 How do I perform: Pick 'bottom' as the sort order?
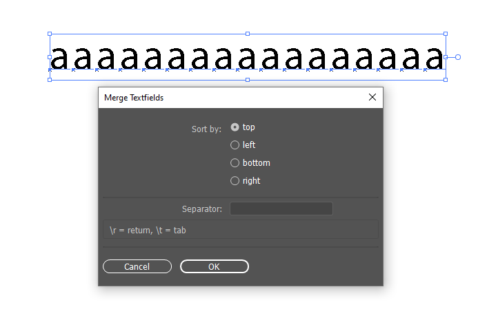click(235, 163)
